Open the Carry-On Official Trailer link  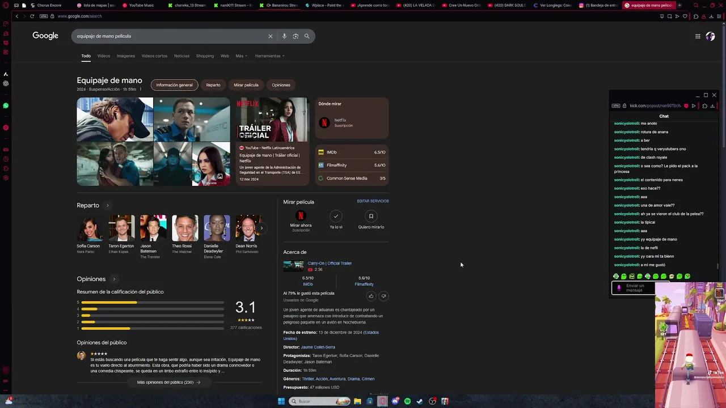point(330,263)
